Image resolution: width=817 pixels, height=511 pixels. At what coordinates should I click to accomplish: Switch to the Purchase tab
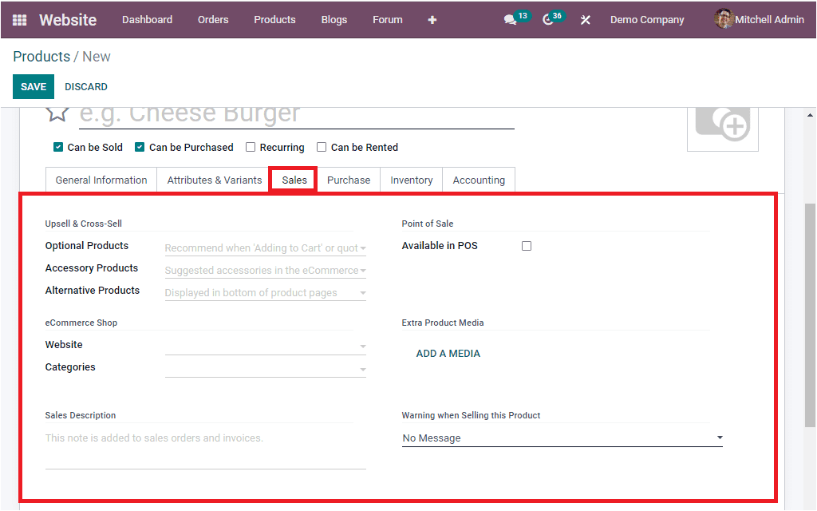(x=349, y=180)
